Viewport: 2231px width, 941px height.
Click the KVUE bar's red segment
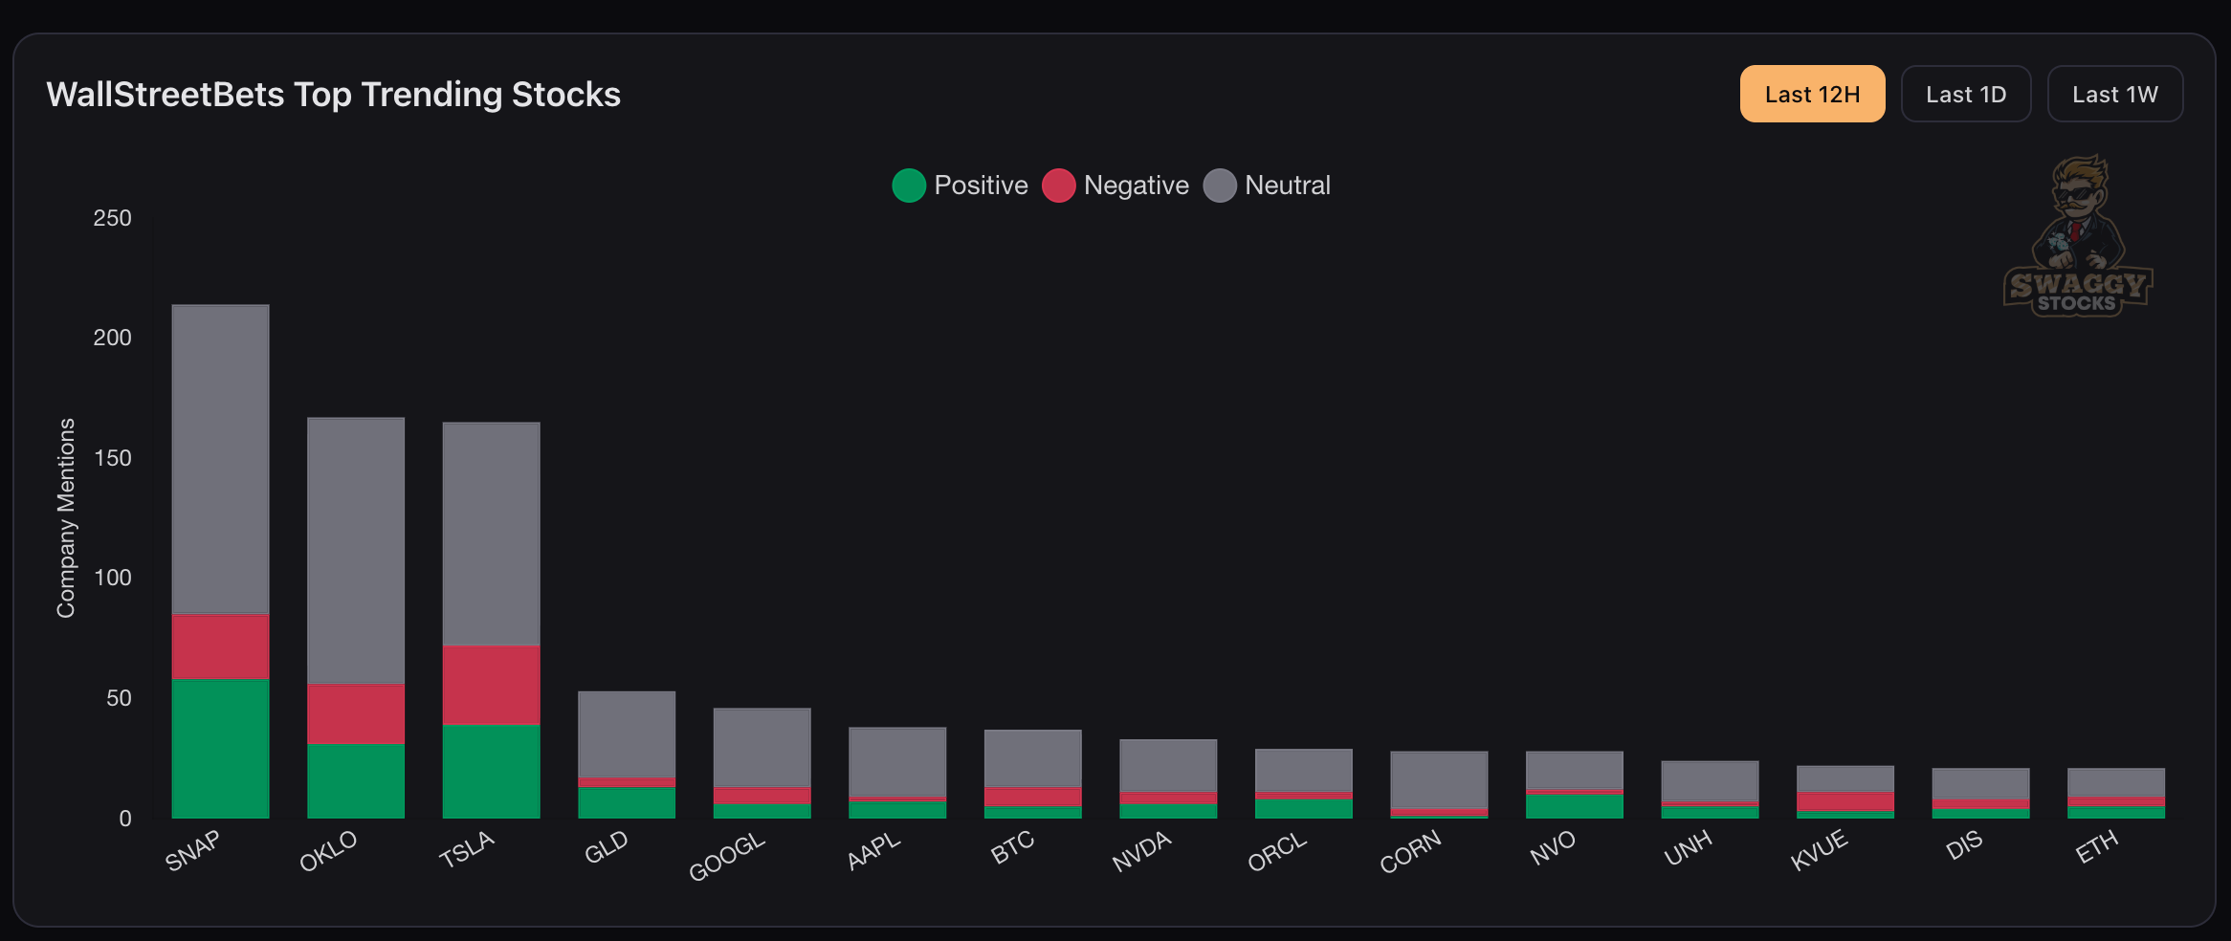[x=1845, y=801]
